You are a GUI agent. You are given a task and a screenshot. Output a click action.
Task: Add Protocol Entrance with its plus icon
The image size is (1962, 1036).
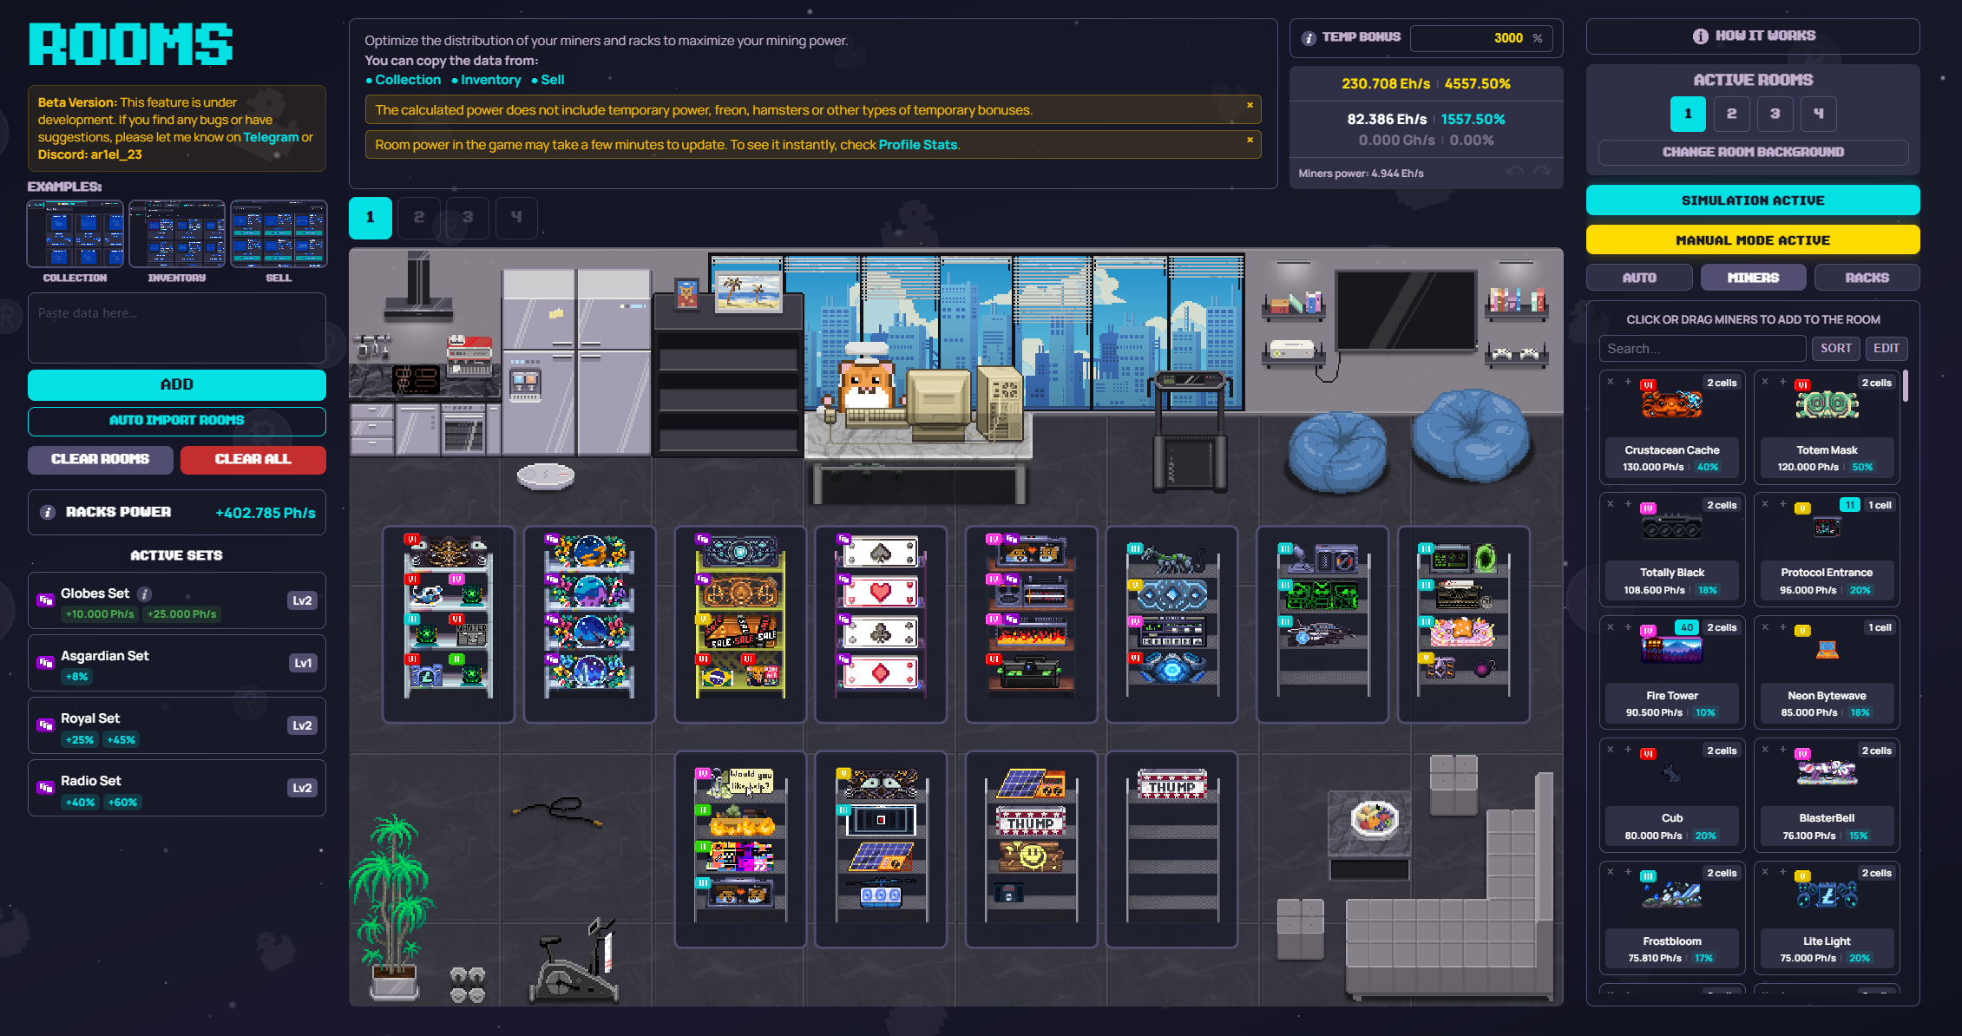(1782, 504)
